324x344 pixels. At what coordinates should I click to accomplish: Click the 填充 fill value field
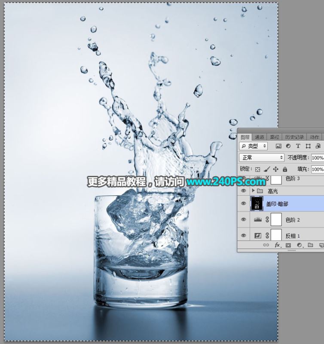pyautogui.click(x=318, y=169)
